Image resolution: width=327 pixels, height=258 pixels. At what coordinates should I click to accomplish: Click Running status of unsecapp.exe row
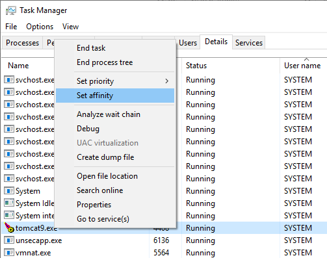pos(200,240)
